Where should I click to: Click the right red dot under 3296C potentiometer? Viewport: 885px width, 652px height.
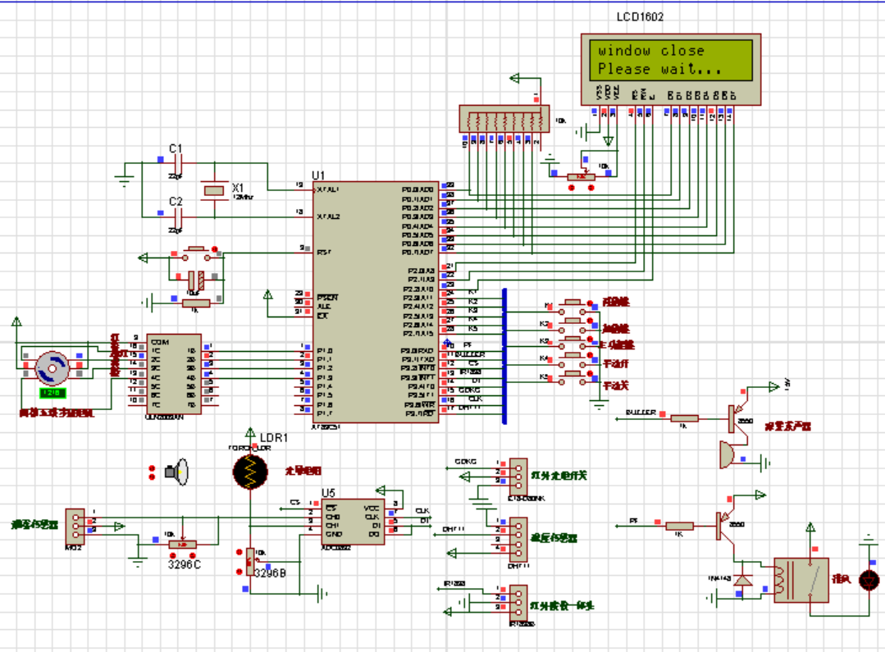[193, 555]
